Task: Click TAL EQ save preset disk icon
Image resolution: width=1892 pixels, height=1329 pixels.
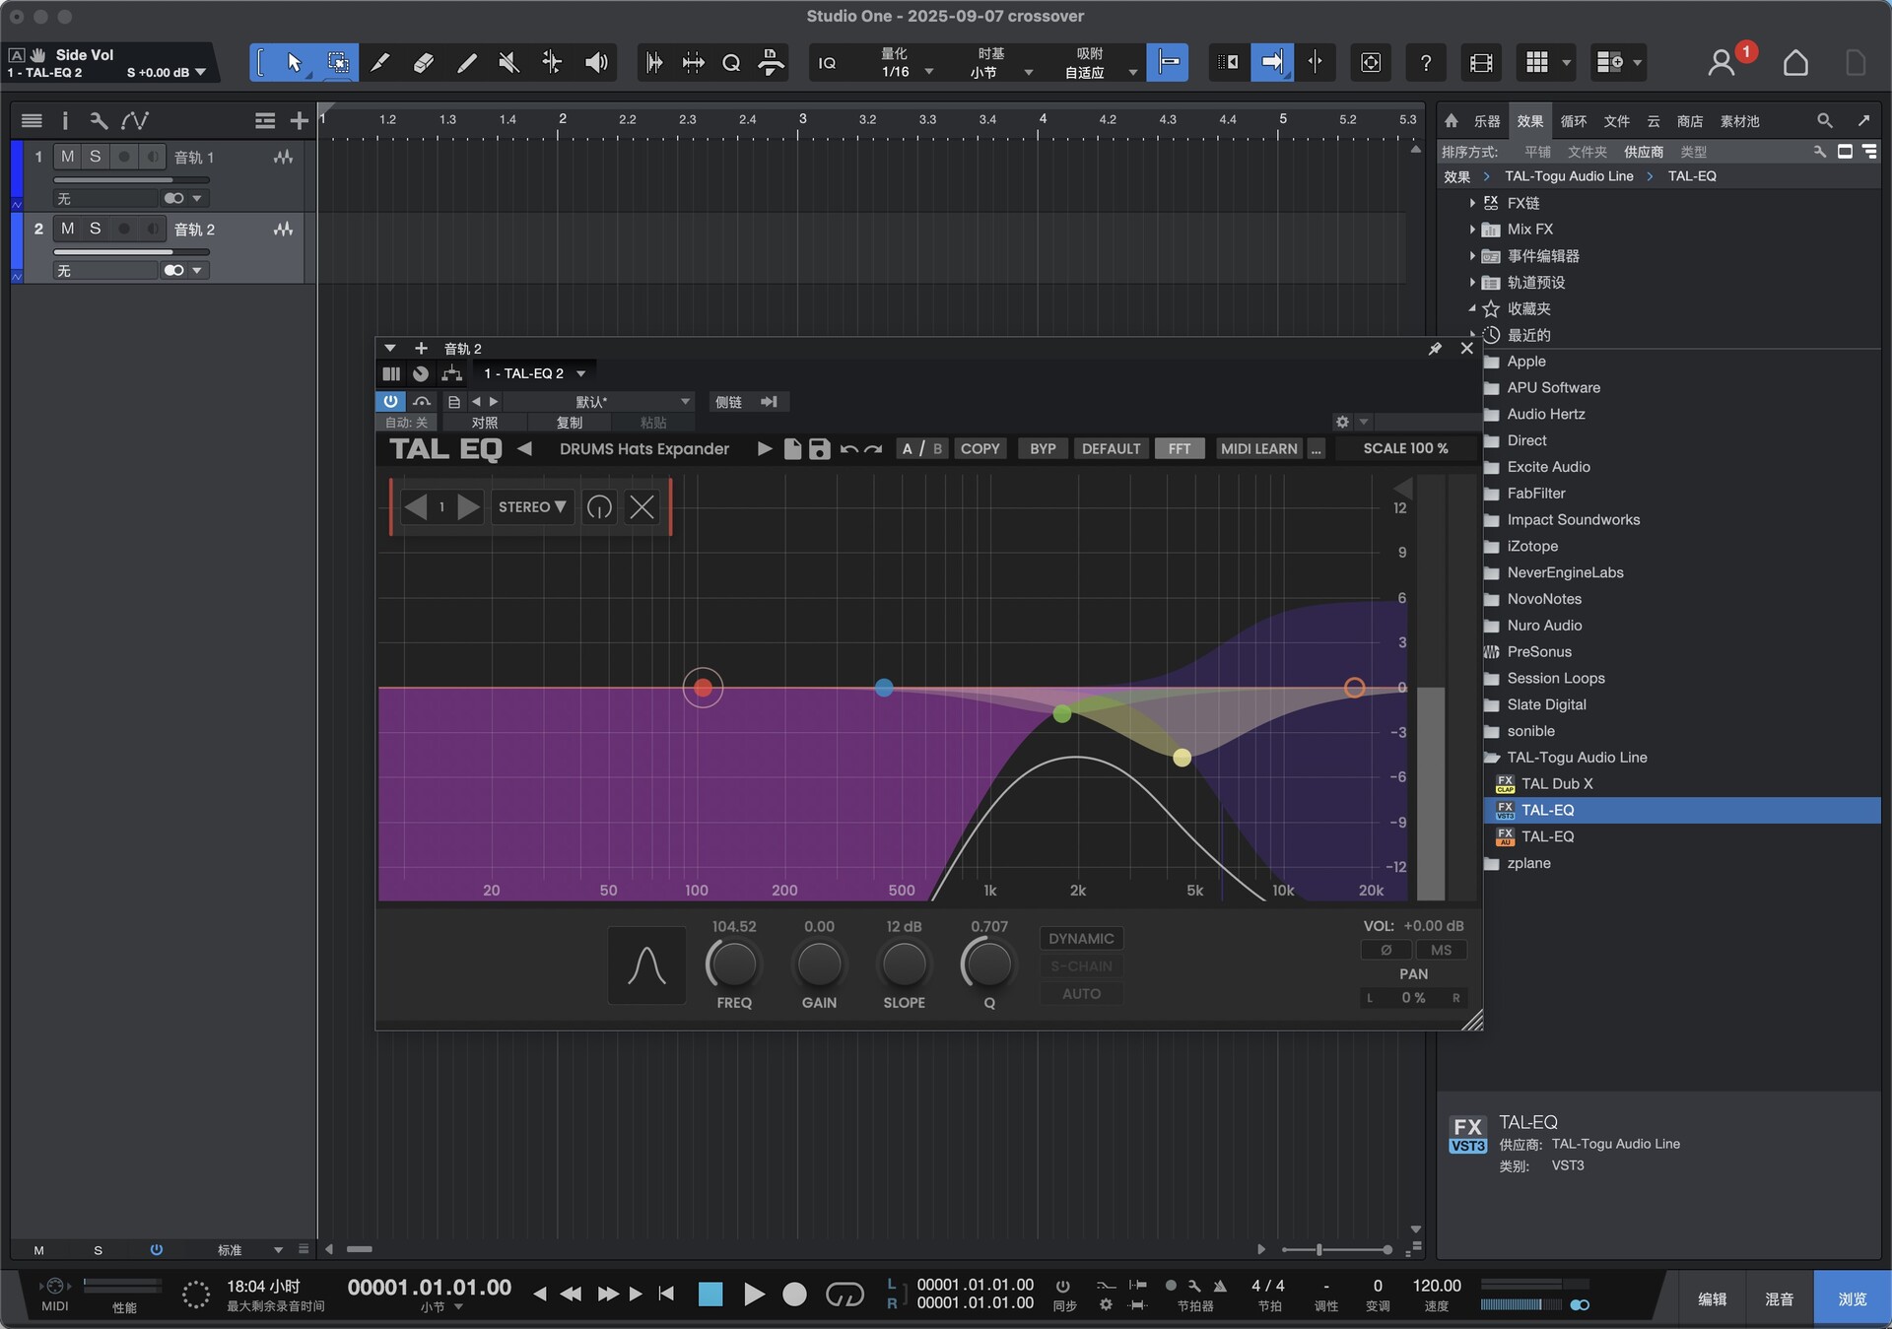Action: point(819,449)
